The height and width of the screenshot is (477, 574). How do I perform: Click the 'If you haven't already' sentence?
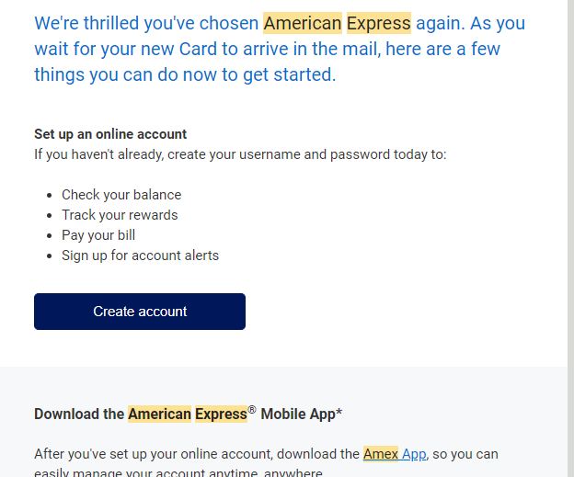(240, 154)
